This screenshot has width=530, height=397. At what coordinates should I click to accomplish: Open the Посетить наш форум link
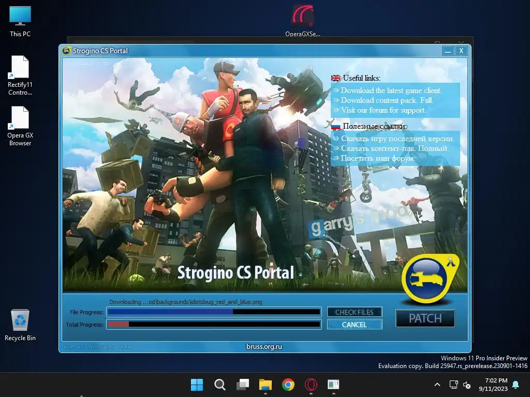pos(377,158)
